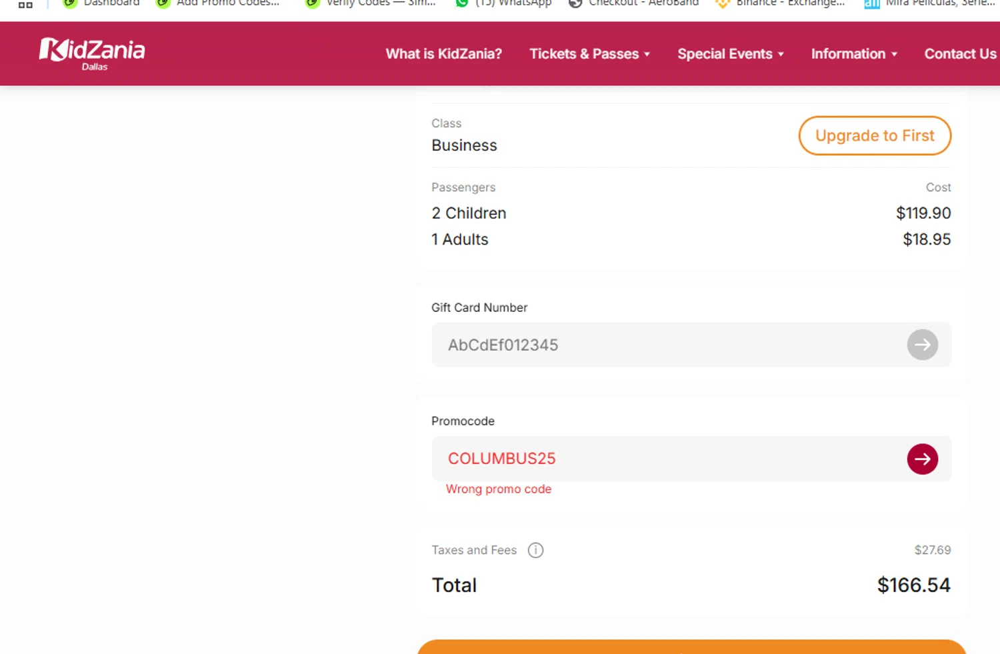Click the $18.95 adults cost
Image resolution: width=1000 pixels, height=654 pixels.
[x=927, y=239]
